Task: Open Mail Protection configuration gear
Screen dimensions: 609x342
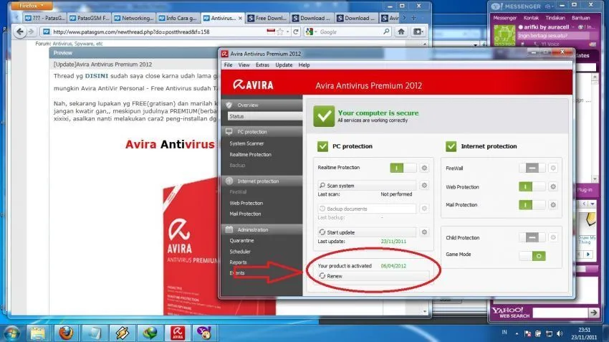Action: tap(553, 205)
